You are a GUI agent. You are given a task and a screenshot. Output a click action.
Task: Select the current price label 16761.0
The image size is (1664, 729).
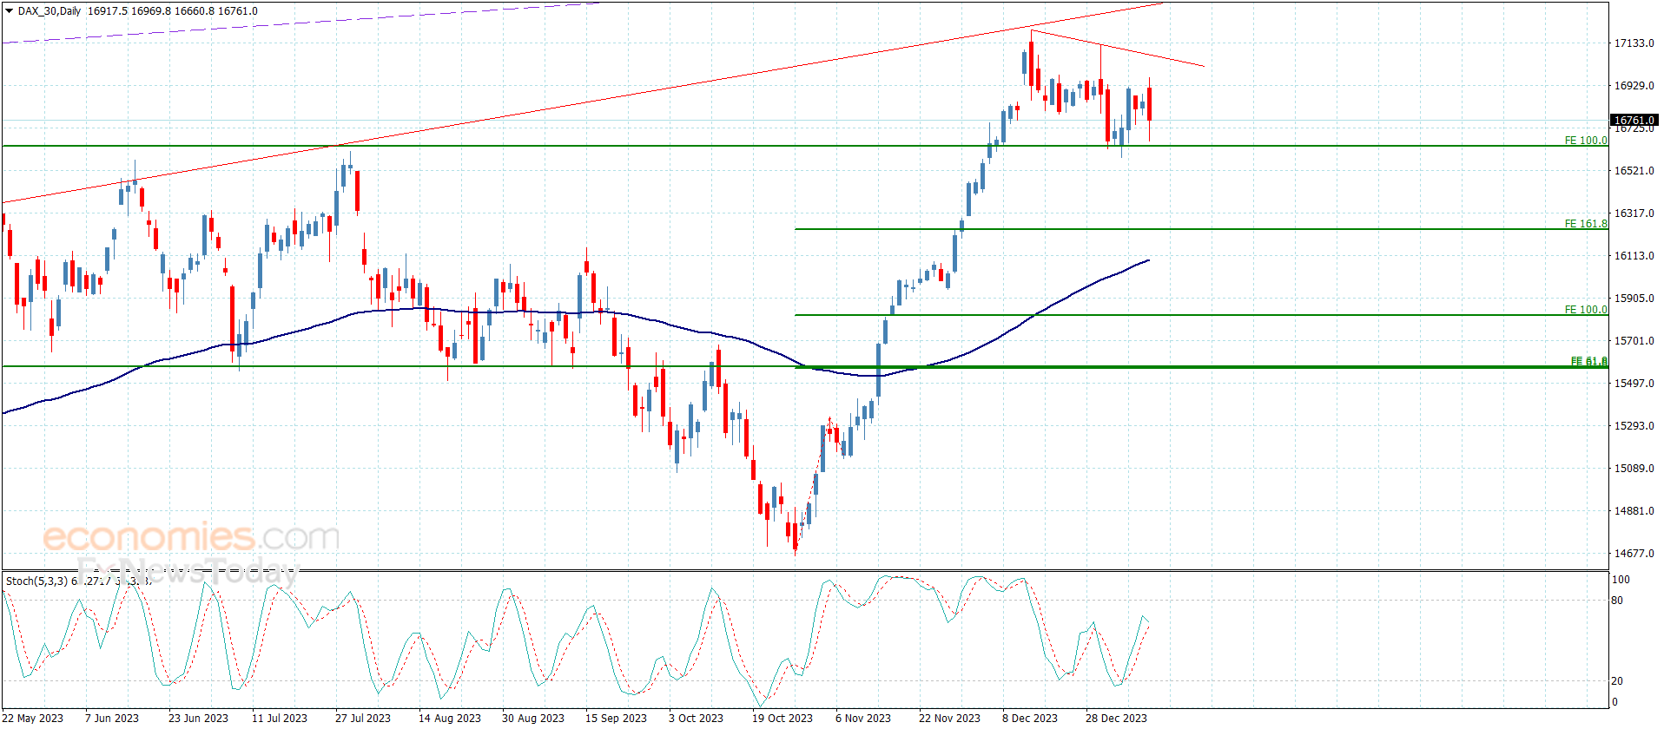1634,121
